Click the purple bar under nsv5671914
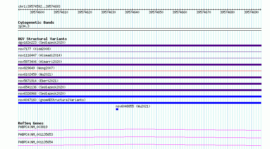This screenshot has height=149, width=270. tap(140, 84)
